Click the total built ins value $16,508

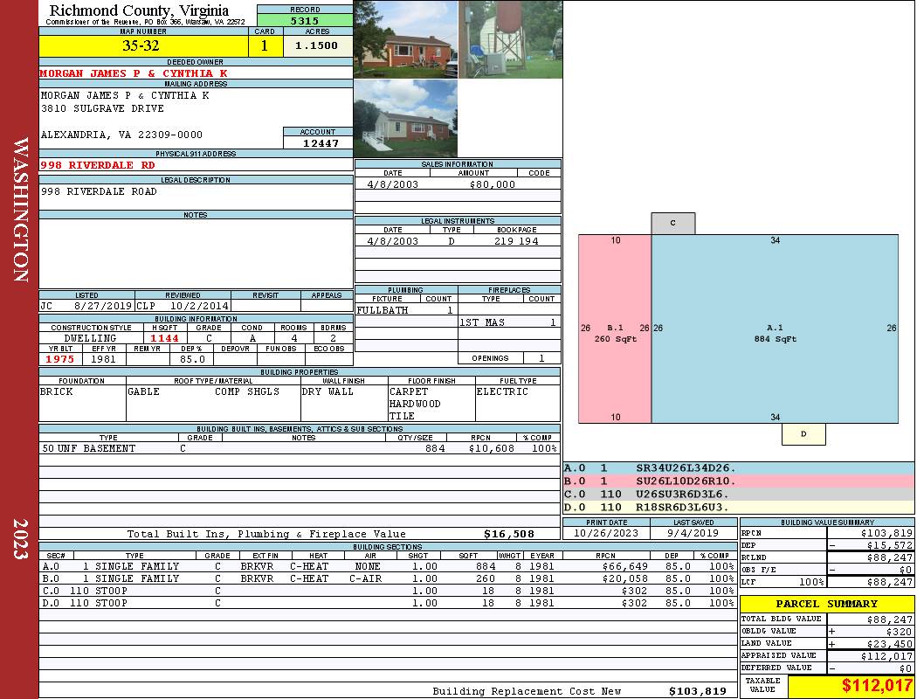509,534
